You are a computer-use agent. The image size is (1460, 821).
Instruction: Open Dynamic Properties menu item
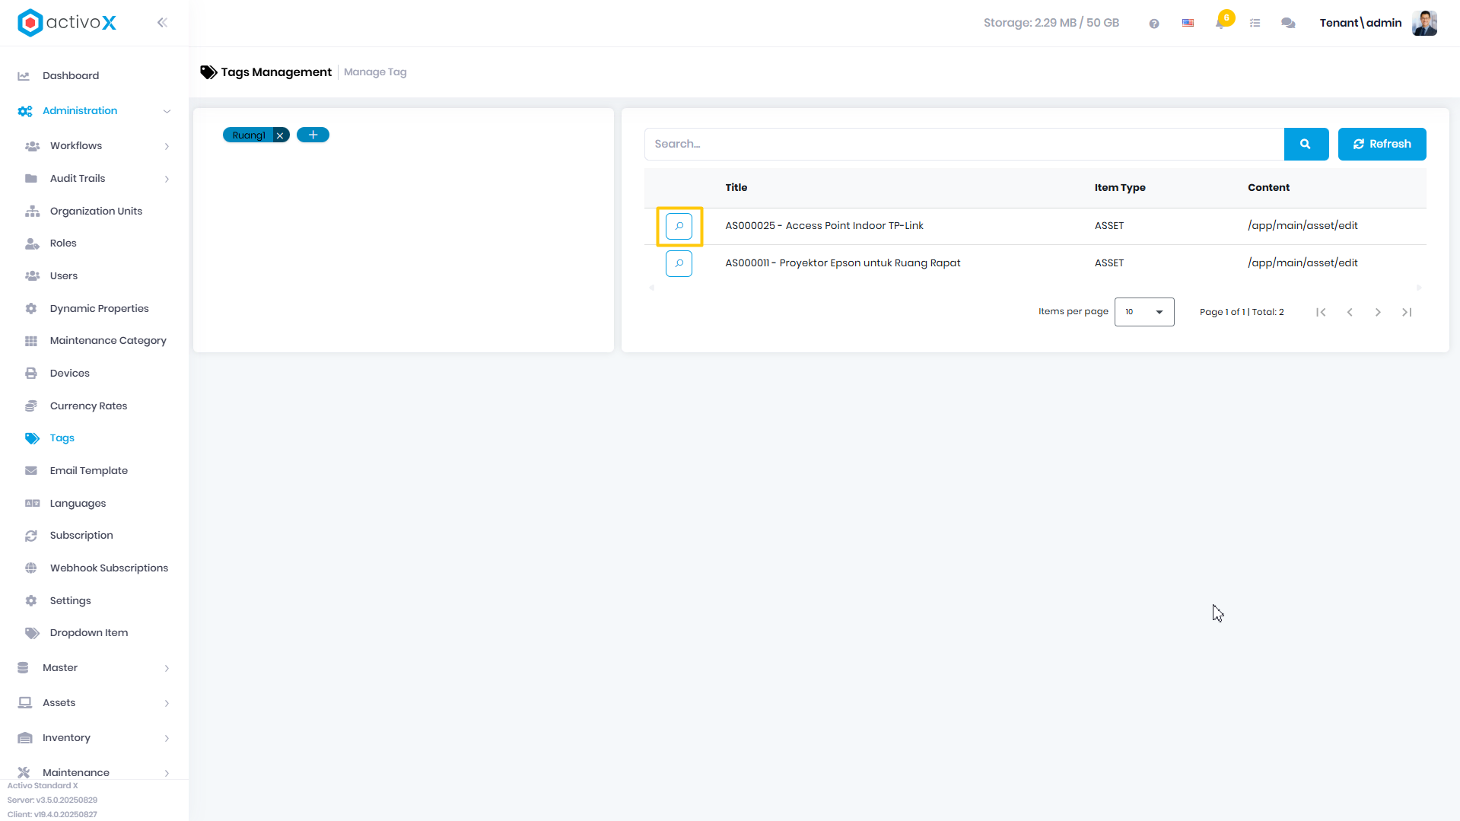coord(99,309)
